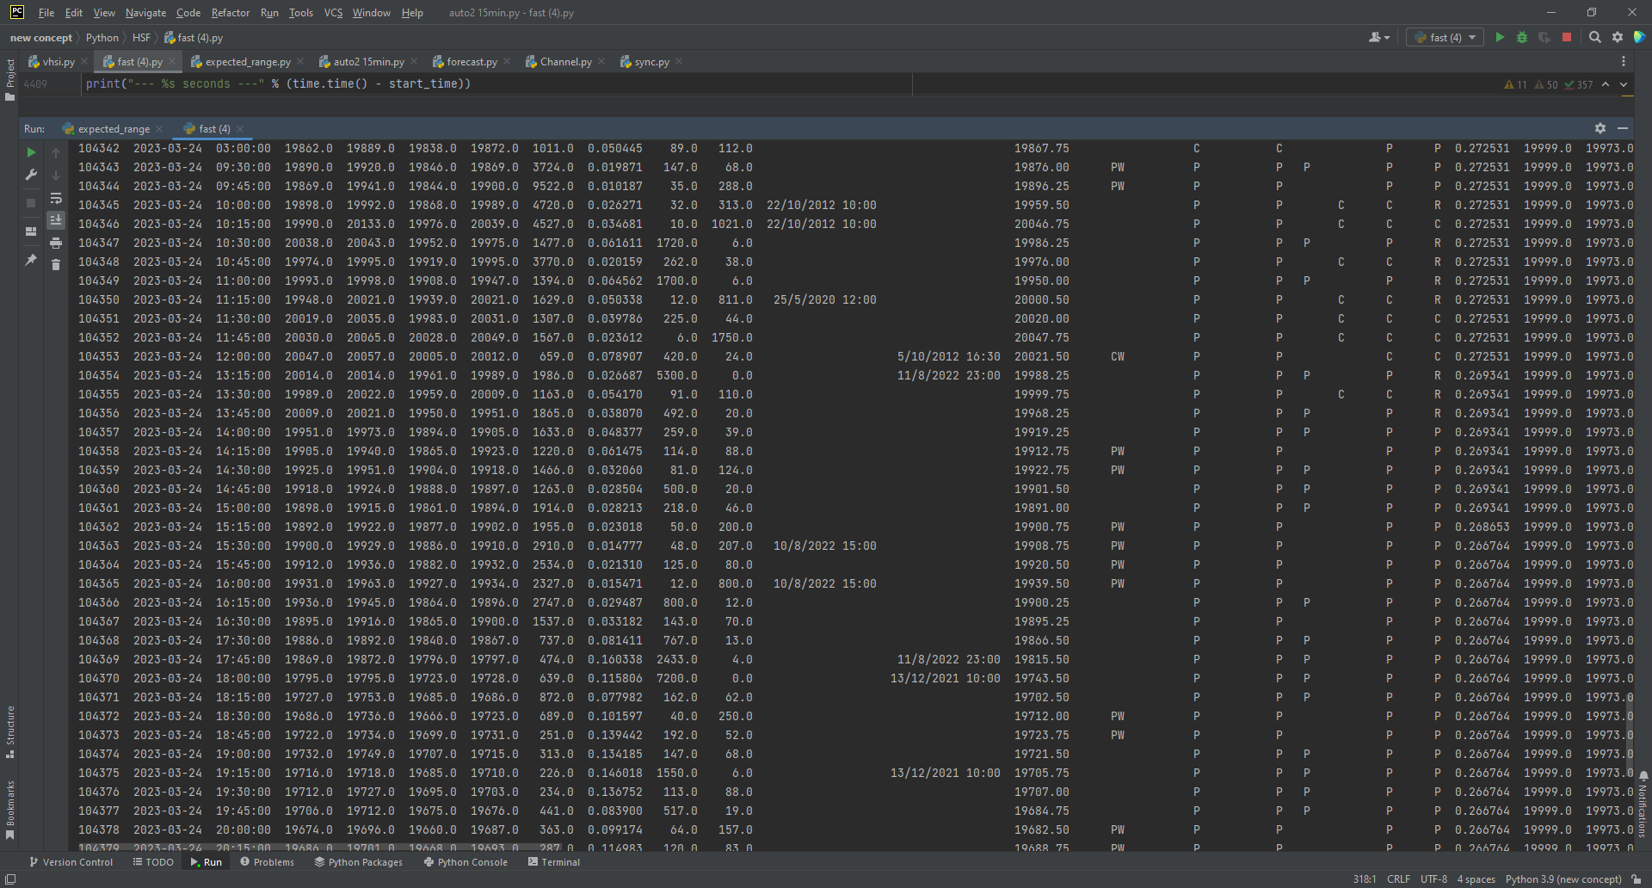The width and height of the screenshot is (1652, 888).
Task: Open the Python Console tool window
Action: click(465, 862)
